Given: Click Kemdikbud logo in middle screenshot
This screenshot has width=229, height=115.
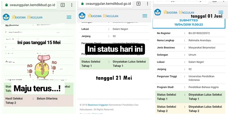Looking at the screenshot, I should click(x=82, y=16).
